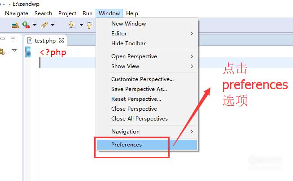
Task: Click the Next Annotation down-arrow icon
Action: [x=72, y=25]
